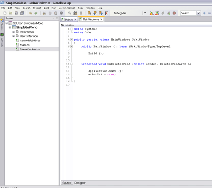Click the Paste clipboard icon

(56, 13)
